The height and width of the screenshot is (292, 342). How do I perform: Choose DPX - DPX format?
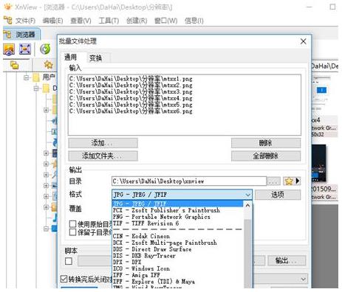[x=177, y=262]
